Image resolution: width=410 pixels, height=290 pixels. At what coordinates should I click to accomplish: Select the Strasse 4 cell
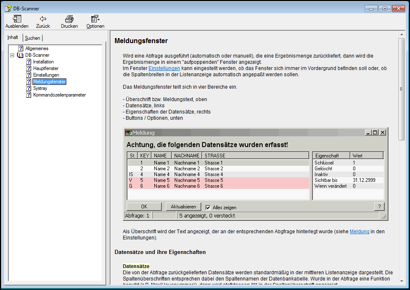tap(214, 174)
